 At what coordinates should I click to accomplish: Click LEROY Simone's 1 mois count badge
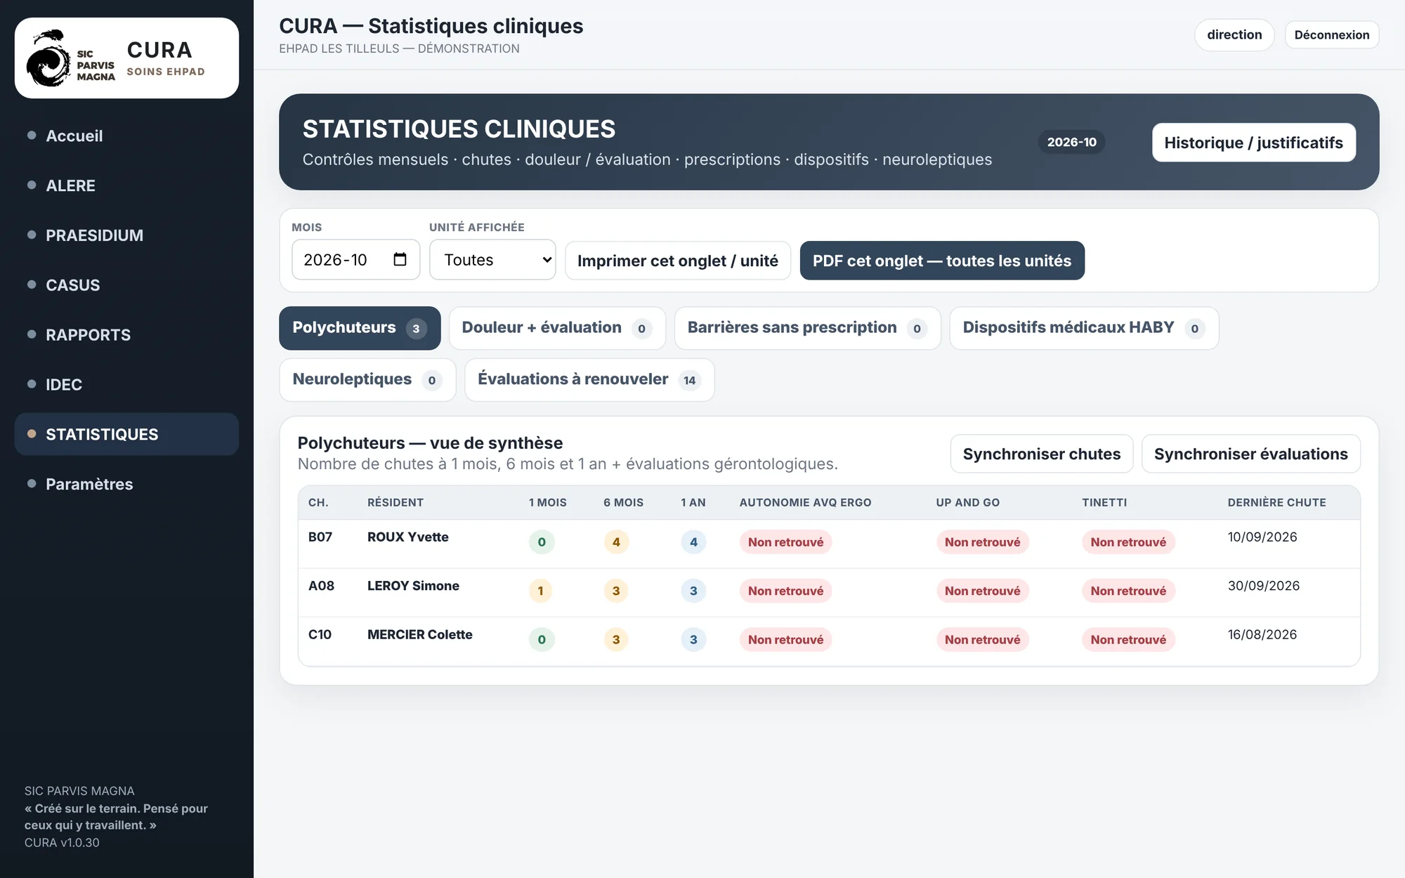[541, 591]
